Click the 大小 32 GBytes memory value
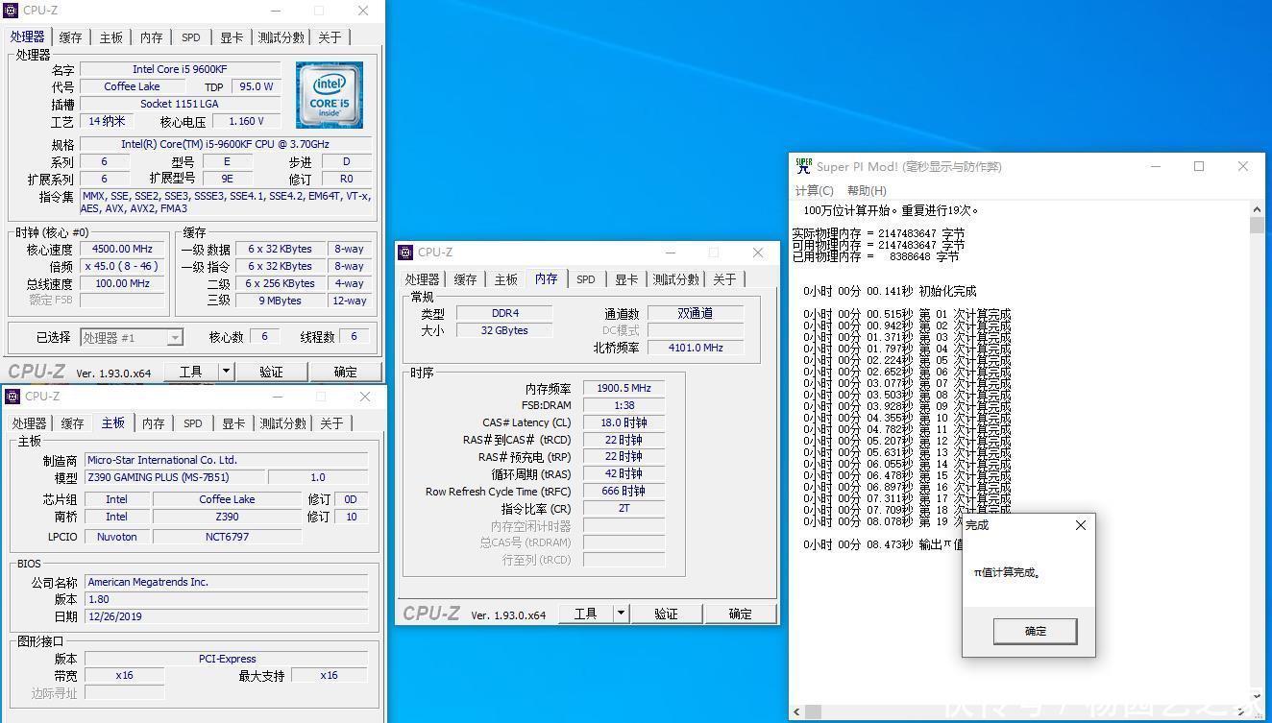Image resolution: width=1272 pixels, height=723 pixels. 504,330
